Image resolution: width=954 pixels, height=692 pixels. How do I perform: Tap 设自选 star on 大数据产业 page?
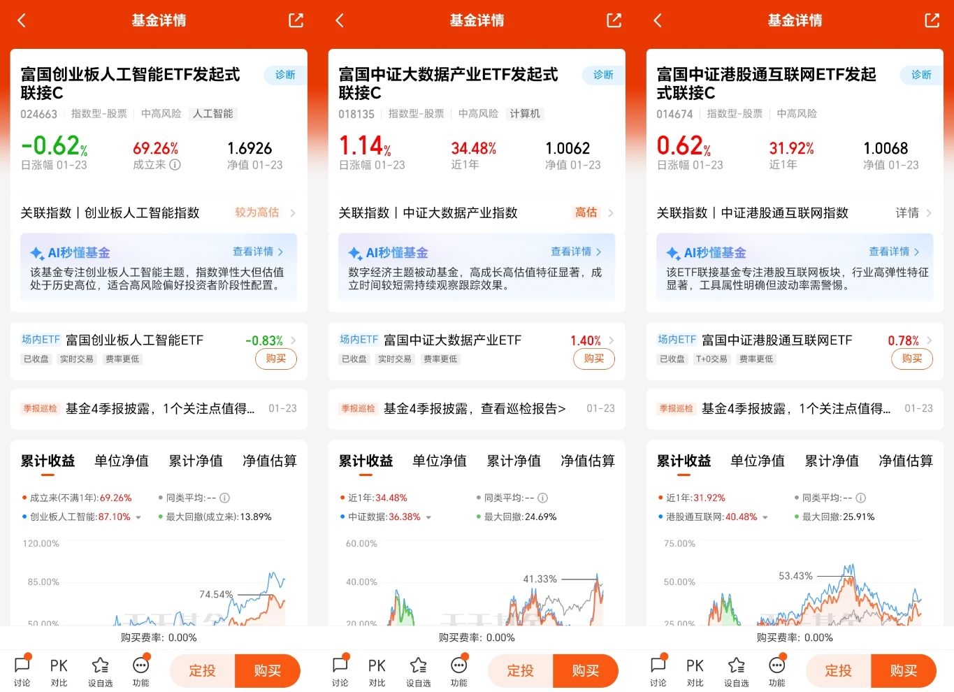[419, 671]
